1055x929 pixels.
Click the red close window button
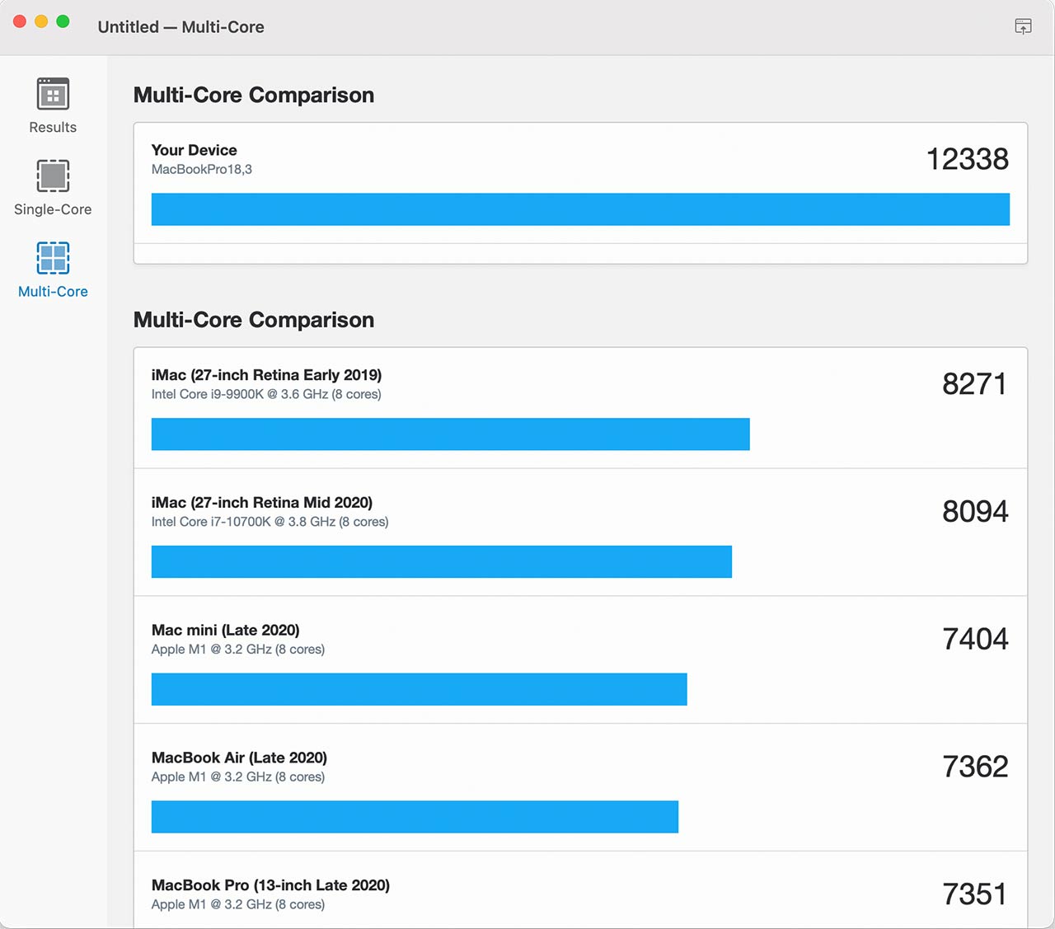20,22
